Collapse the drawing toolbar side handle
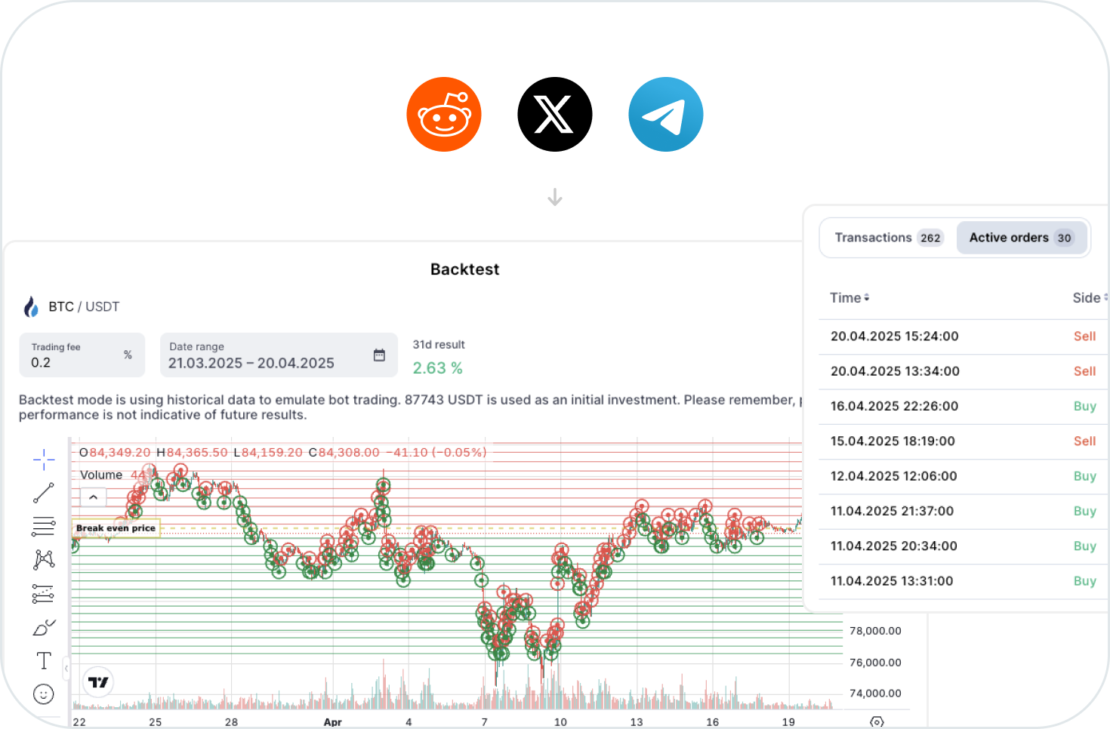The width and height of the screenshot is (1110, 729). click(x=66, y=668)
